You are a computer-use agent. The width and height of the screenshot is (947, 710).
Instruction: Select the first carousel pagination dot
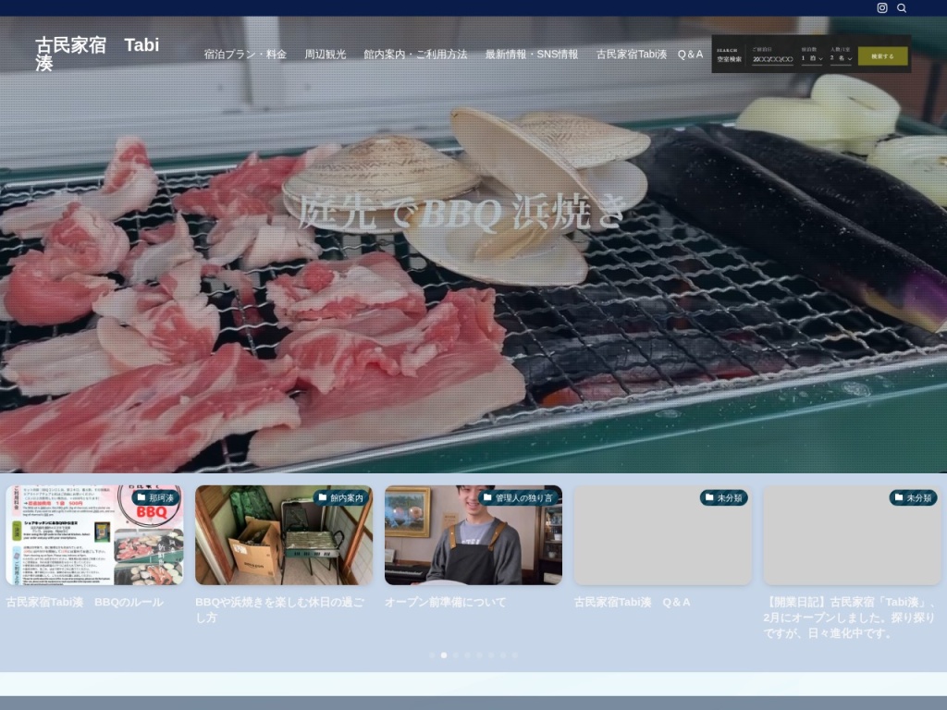coord(432,655)
